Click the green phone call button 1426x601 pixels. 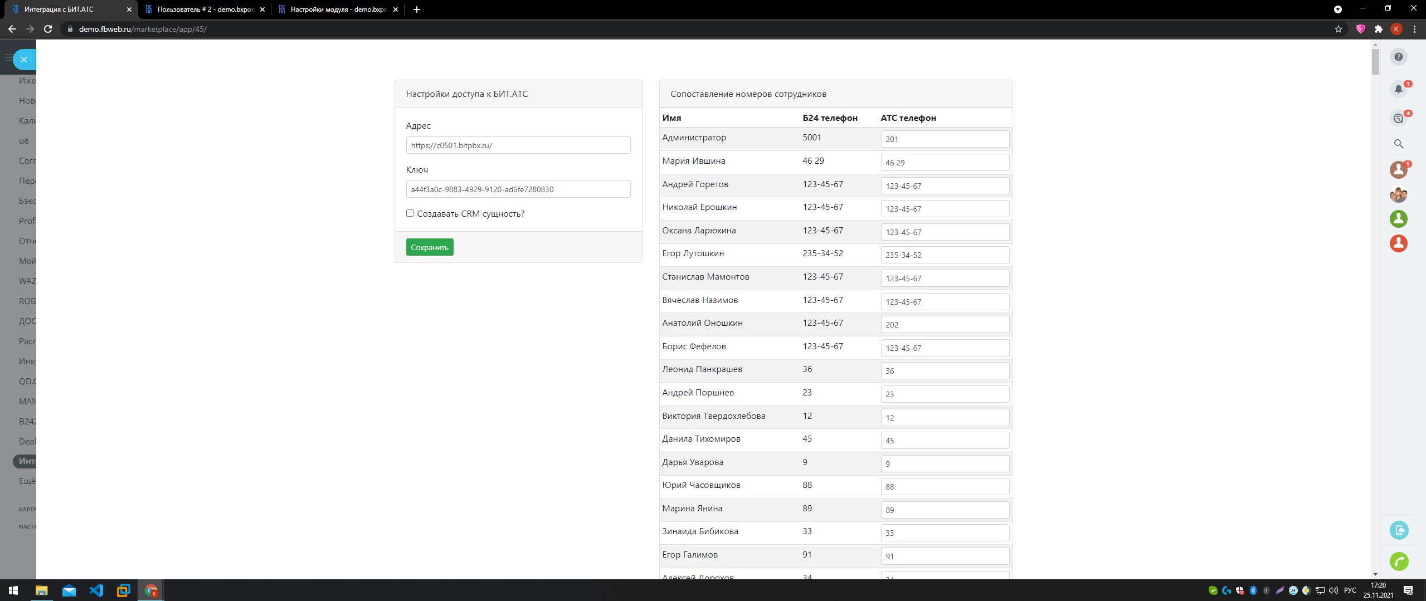[x=1399, y=561]
